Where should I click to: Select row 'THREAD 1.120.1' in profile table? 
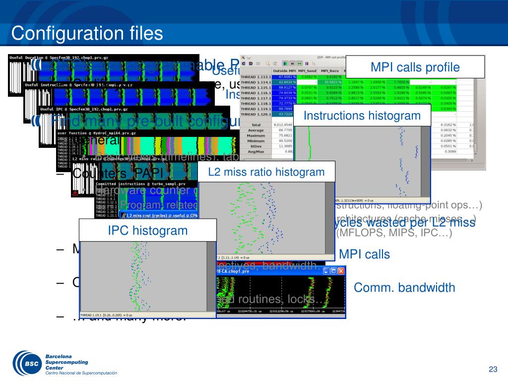(x=255, y=115)
